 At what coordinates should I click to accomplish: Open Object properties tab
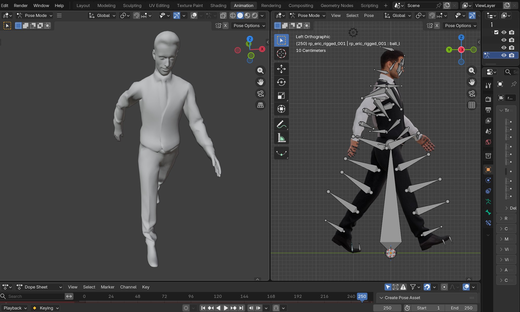(x=488, y=169)
